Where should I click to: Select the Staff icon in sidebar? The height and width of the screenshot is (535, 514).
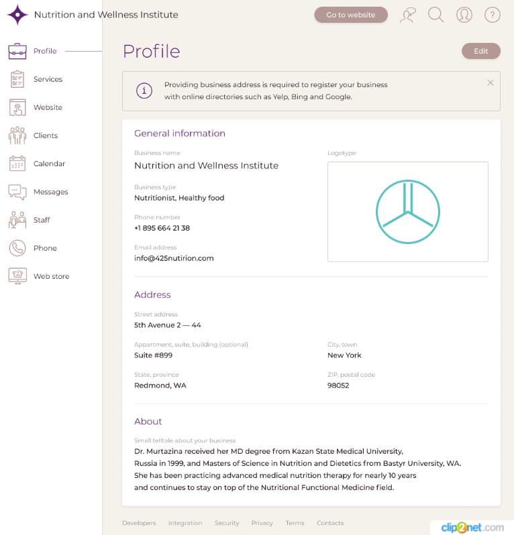(x=17, y=220)
